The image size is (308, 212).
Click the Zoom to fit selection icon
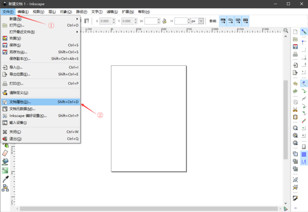point(295,128)
